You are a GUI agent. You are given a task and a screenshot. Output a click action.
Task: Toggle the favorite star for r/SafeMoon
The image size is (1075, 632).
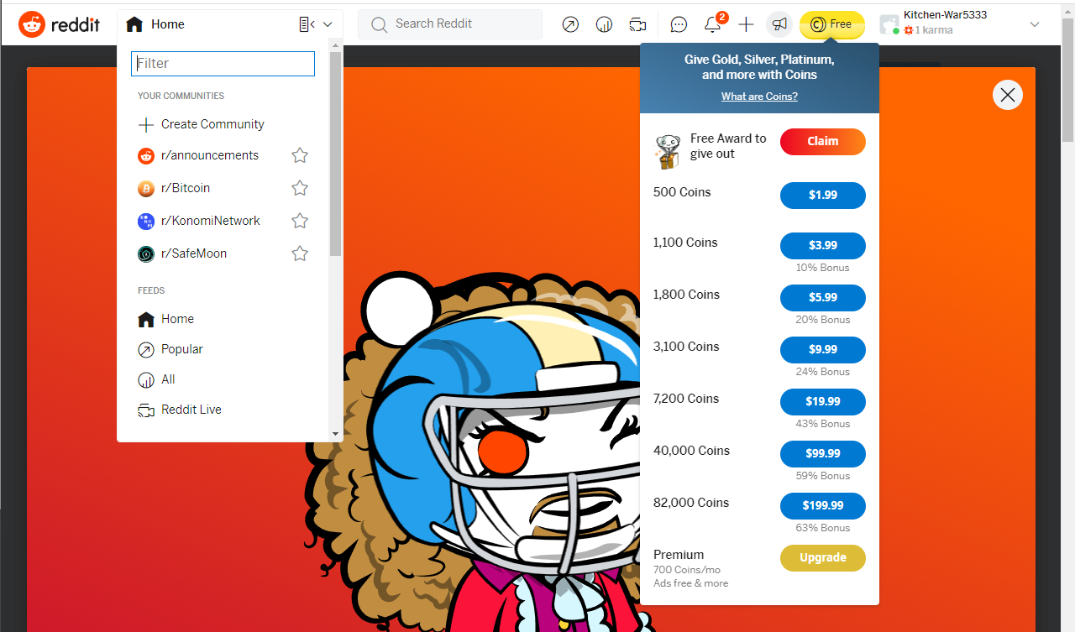[300, 253]
